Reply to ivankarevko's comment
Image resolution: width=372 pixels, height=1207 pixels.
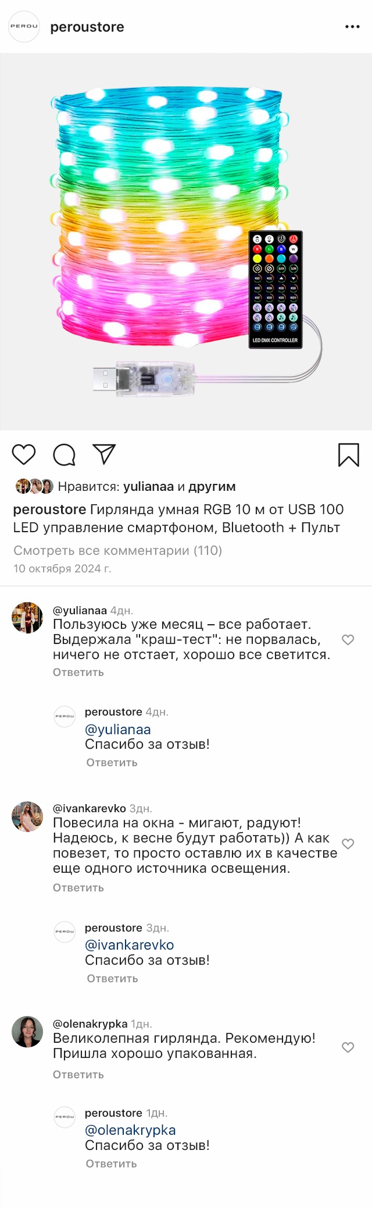coord(78,887)
